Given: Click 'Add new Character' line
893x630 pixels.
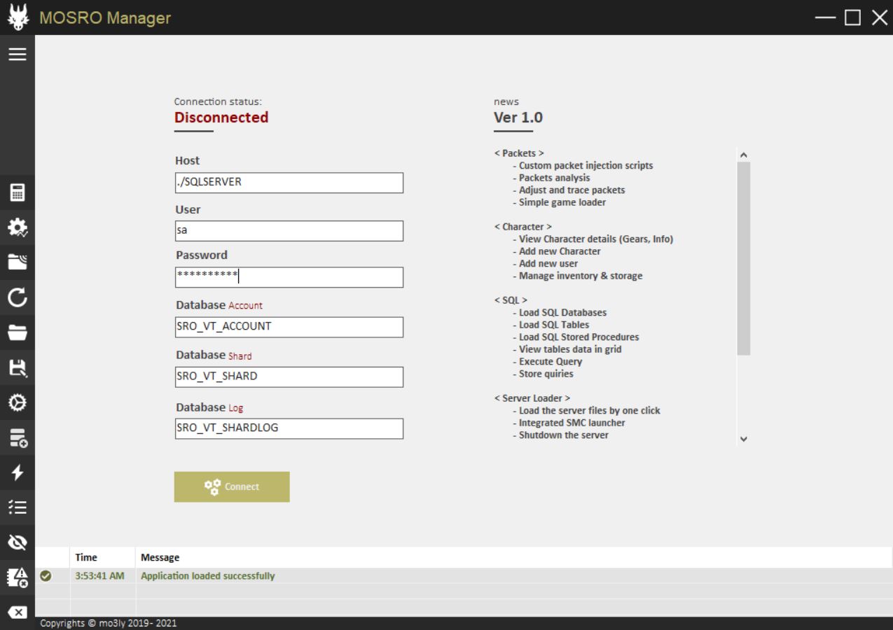Looking at the screenshot, I should (556, 251).
